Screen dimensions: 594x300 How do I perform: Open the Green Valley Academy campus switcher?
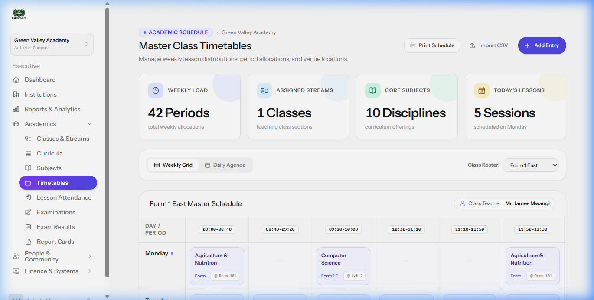(52, 44)
